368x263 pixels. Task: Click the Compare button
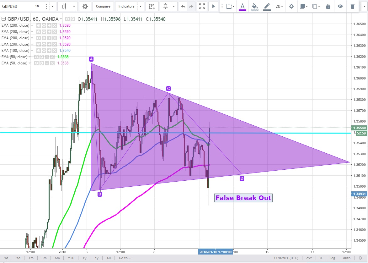coord(103,6)
